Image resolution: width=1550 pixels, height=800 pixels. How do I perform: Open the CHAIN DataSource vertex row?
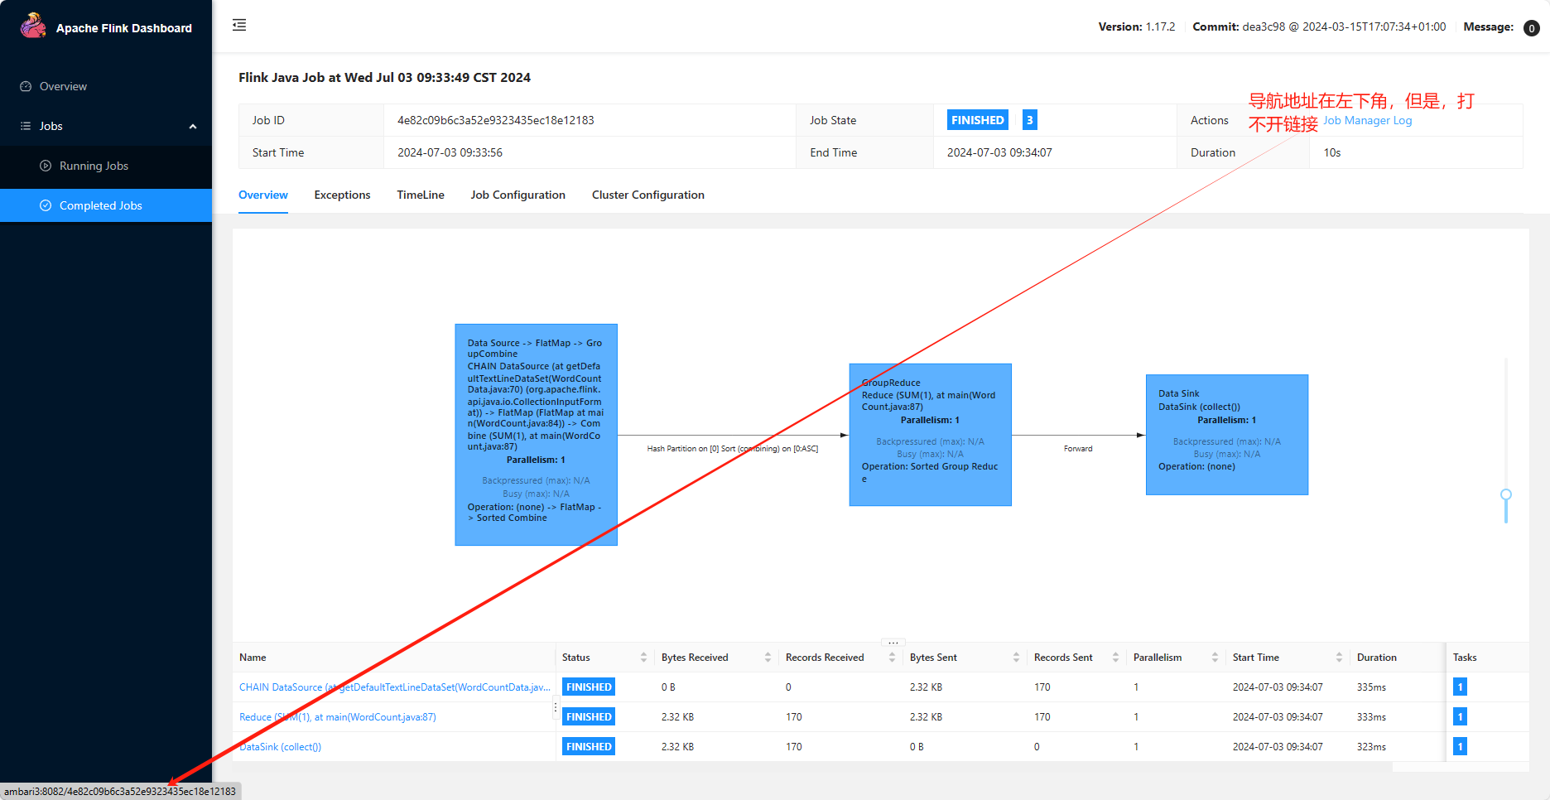[395, 687]
